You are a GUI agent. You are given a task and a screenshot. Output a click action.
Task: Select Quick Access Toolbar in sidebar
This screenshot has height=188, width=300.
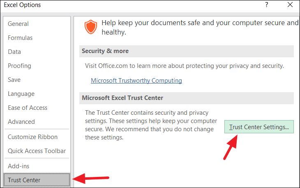click(37, 151)
